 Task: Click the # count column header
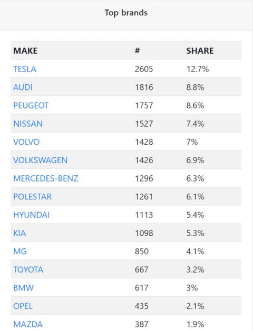(138, 51)
